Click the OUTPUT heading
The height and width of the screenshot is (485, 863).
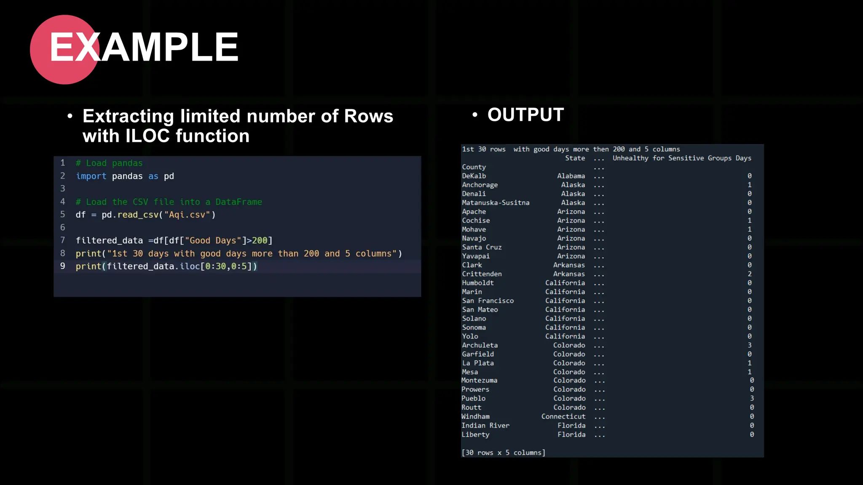click(525, 115)
